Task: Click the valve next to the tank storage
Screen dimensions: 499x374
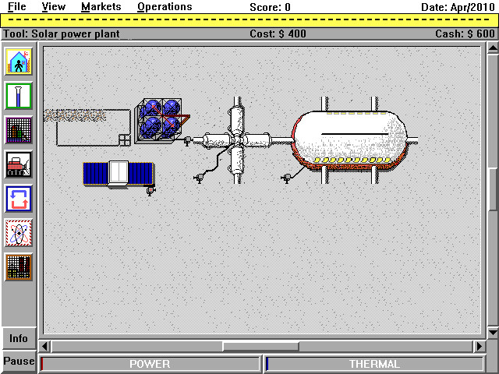Action: pos(188,140)
